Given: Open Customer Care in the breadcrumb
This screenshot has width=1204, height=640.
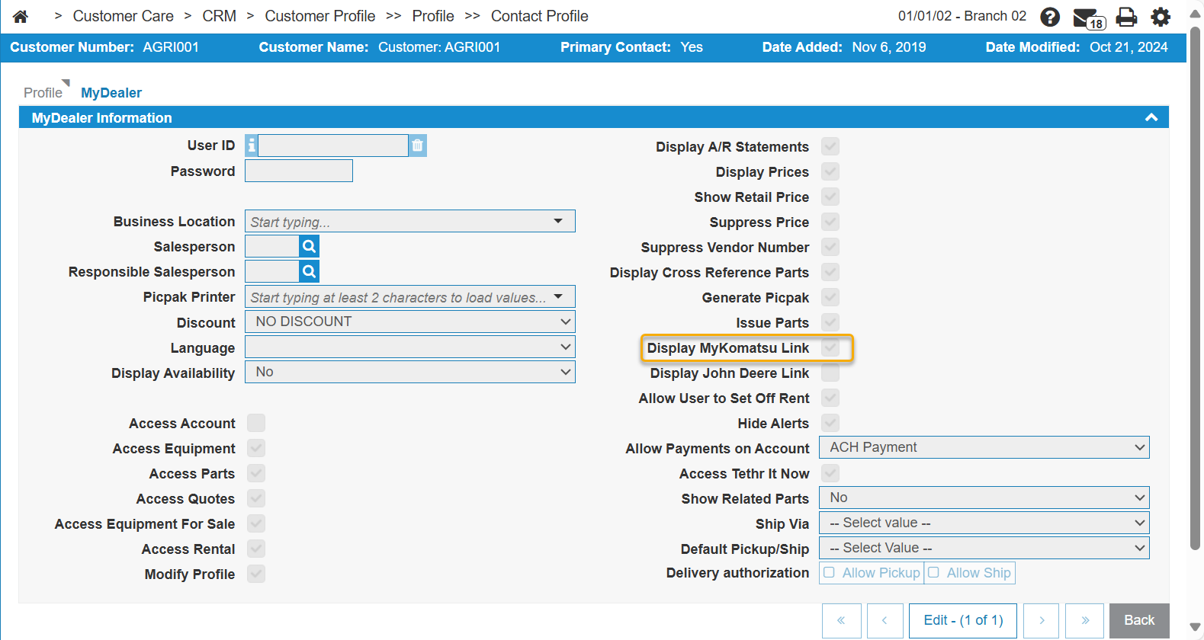Looking at the screenshot, I should tap(123, 16).
